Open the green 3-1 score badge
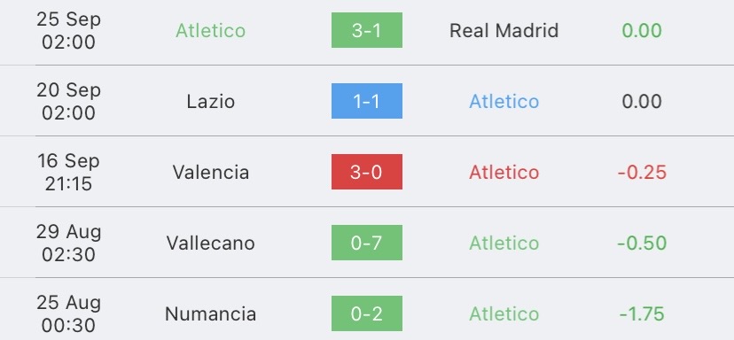Screen dimensions: 734x340 tap(366, 30)
